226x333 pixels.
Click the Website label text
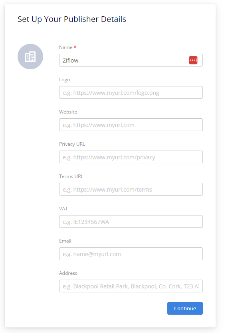click(68, 112)
